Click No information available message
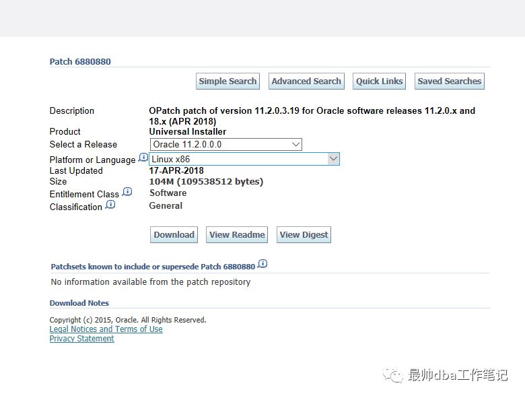Image resolution: width=525 pixels, height=398 pixels. point(151,281)
